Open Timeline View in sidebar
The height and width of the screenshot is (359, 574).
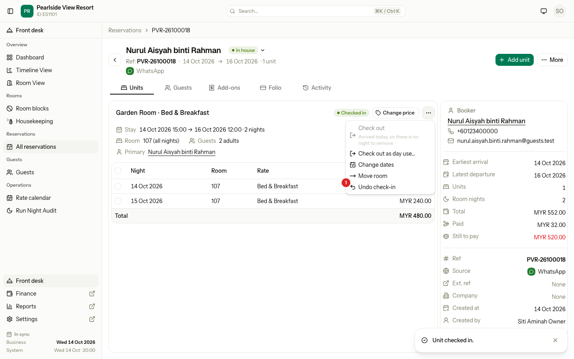click(x=51, y=70)
